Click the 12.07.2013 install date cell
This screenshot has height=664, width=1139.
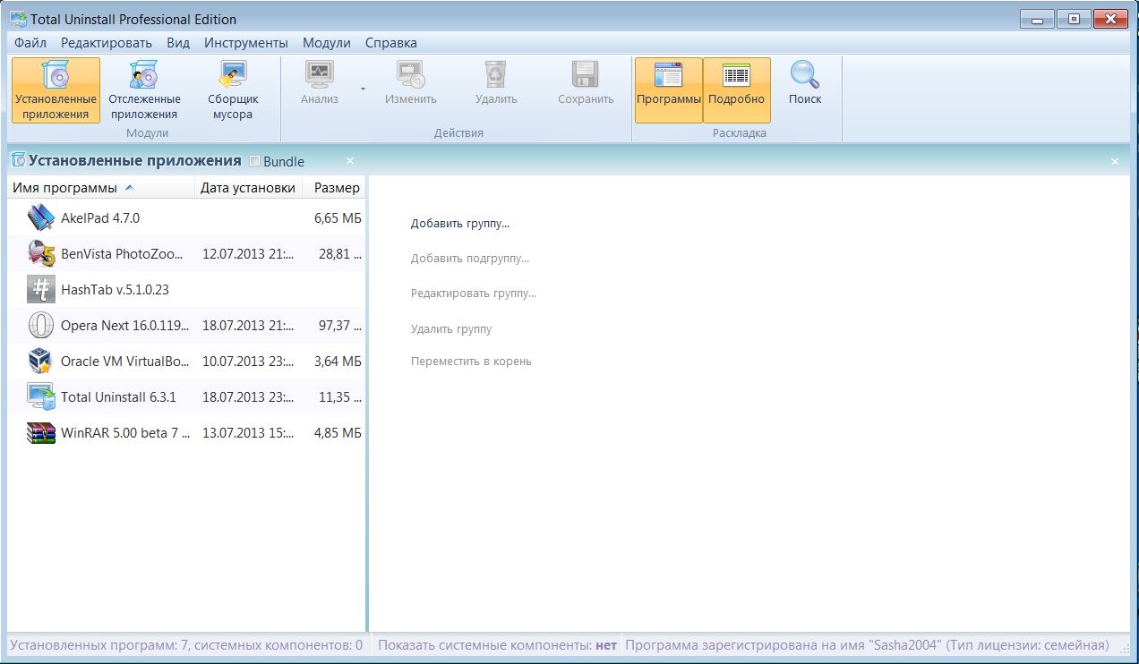tap(248, 253)
